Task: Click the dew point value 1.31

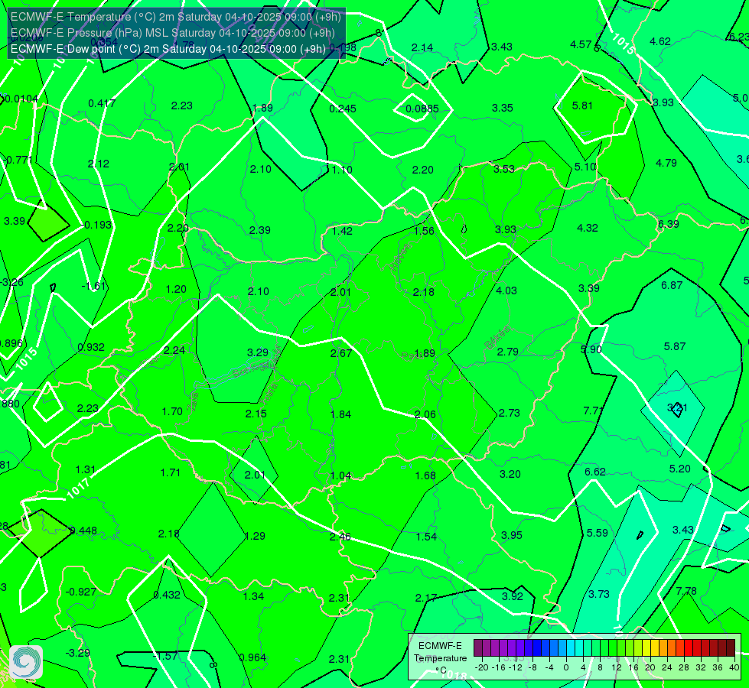Action: (x=86, y=470)
